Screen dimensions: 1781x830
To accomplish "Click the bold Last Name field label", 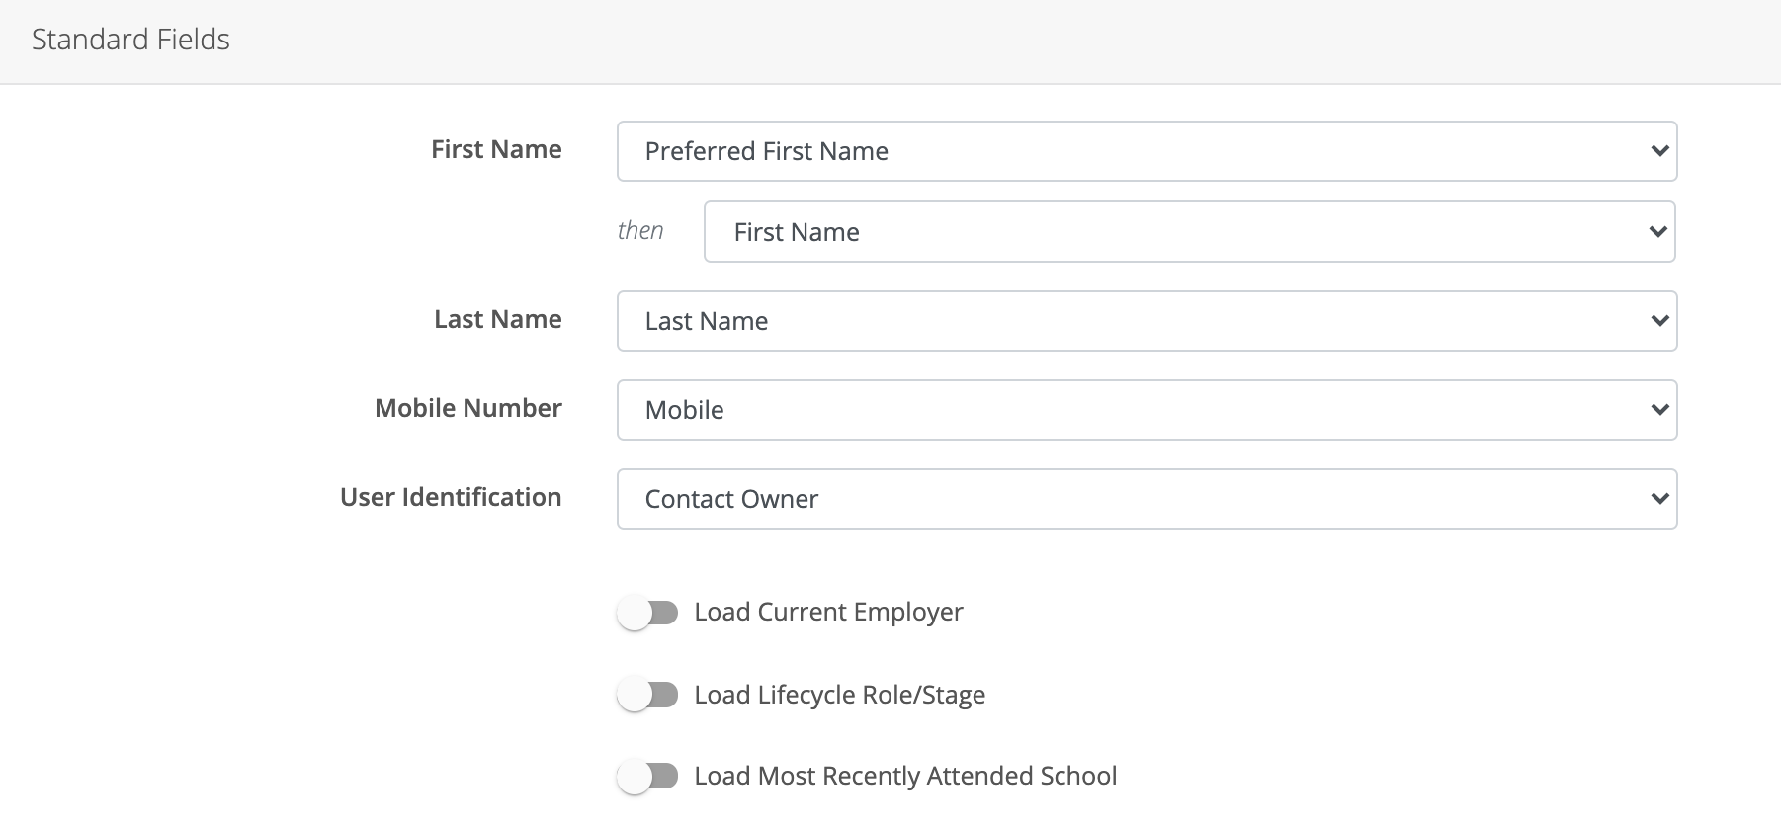I will 497,319.
